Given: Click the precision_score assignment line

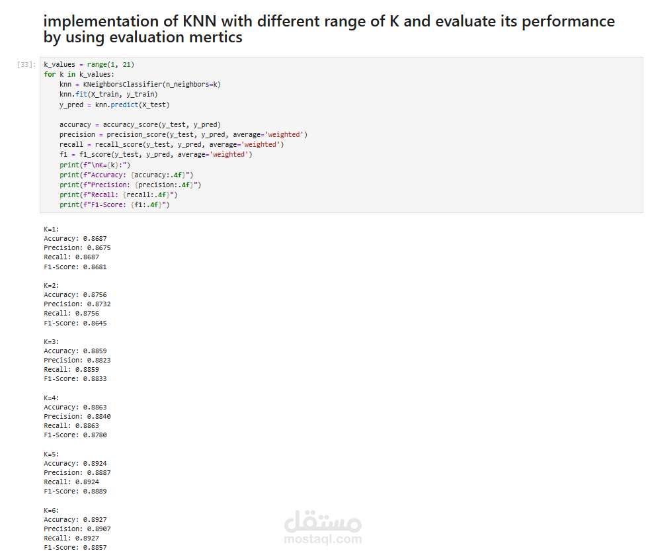Looking at the screenshot, I should 183,134.
